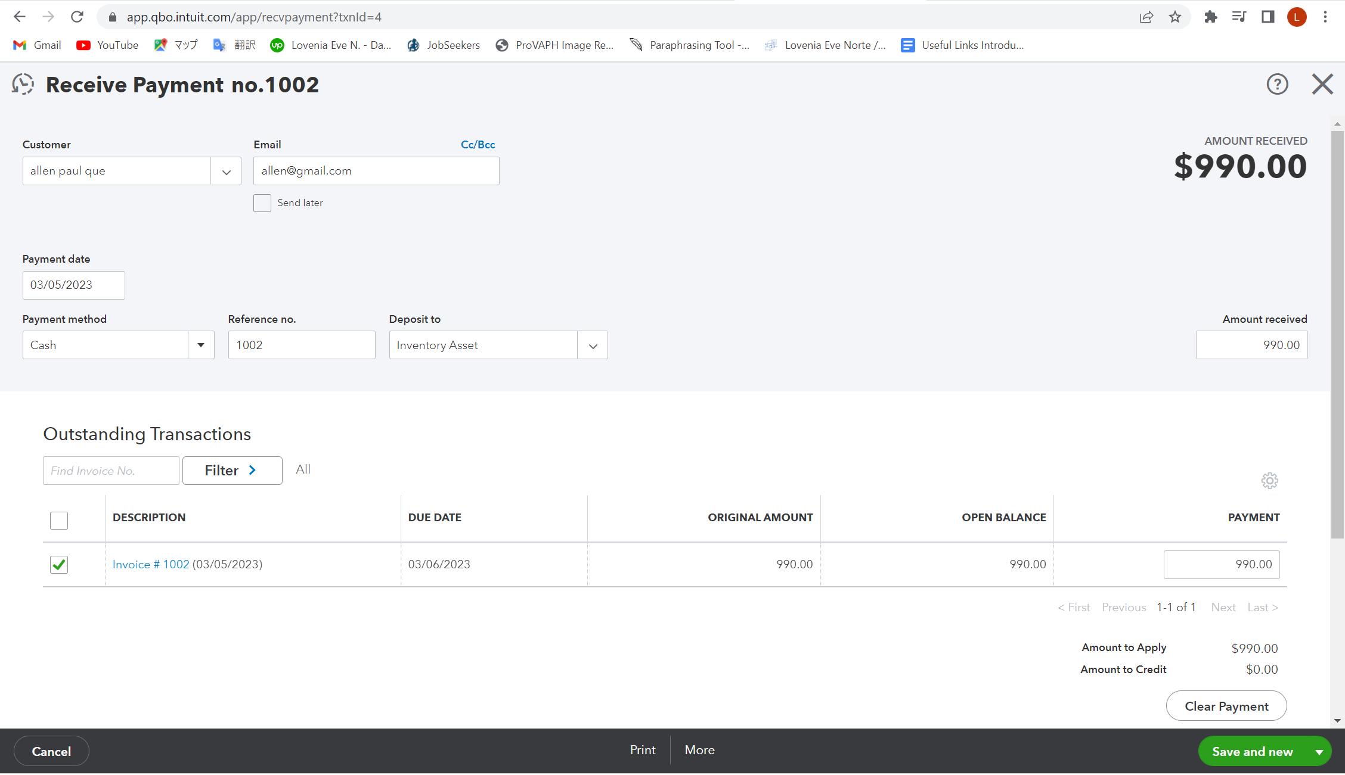Expand the Customer dropdown
Viewport: 1345px width, 775px height.
coord(226,172)
